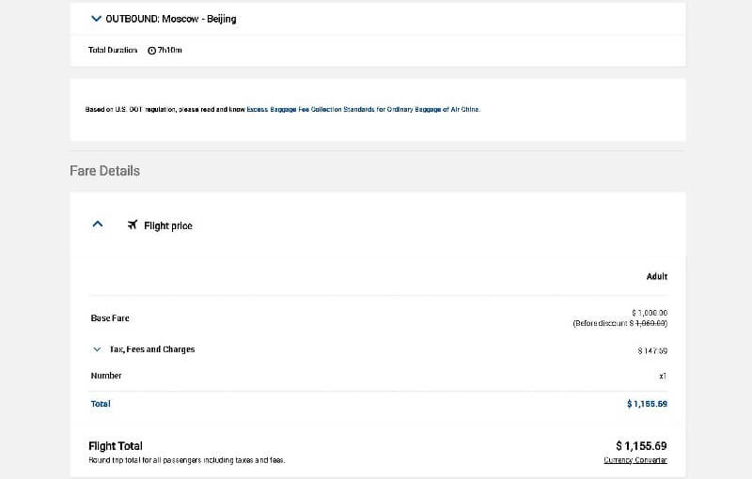
Task: Open Excess Baggage Fee Collection Standards link
Action: pos(363,109)
